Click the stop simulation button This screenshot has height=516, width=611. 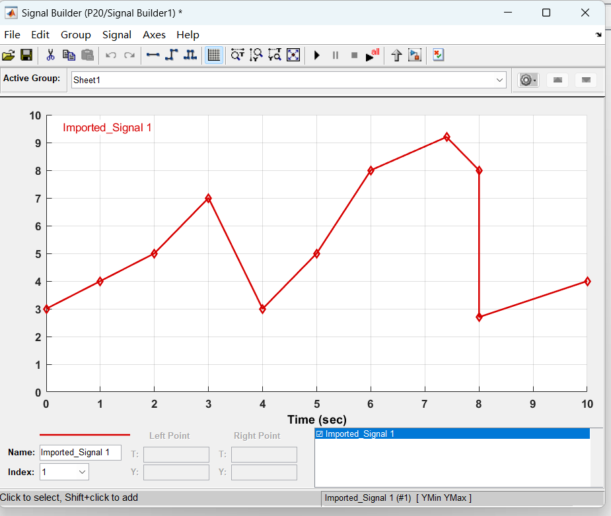(354, 55)
